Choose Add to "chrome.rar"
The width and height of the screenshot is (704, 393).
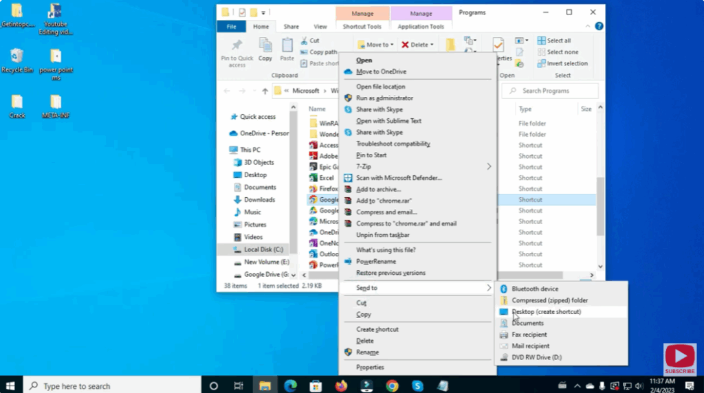[384, 201]
